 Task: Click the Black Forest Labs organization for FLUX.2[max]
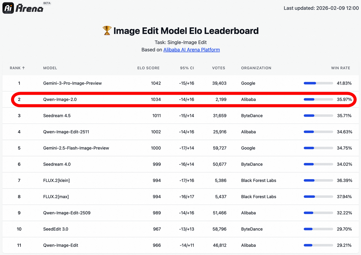click(x=258, y=197)
